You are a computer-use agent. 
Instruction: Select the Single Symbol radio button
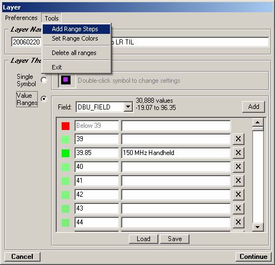(44, 80)
